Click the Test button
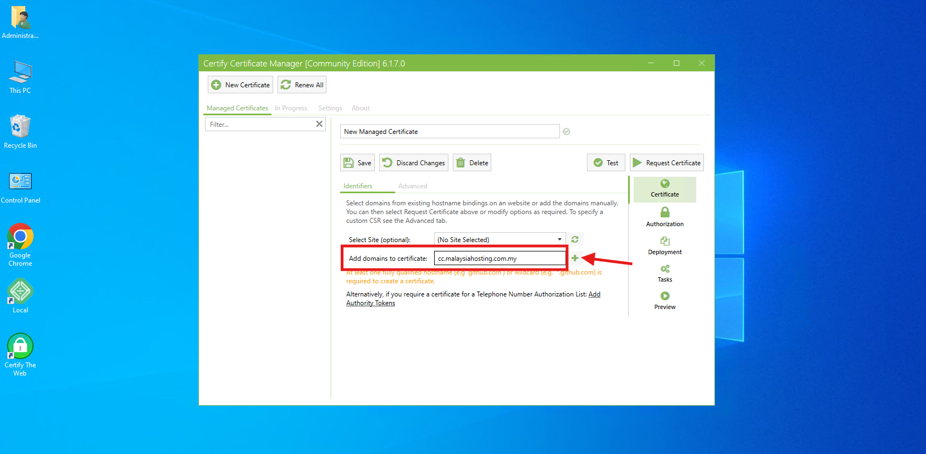 [606, 162]
